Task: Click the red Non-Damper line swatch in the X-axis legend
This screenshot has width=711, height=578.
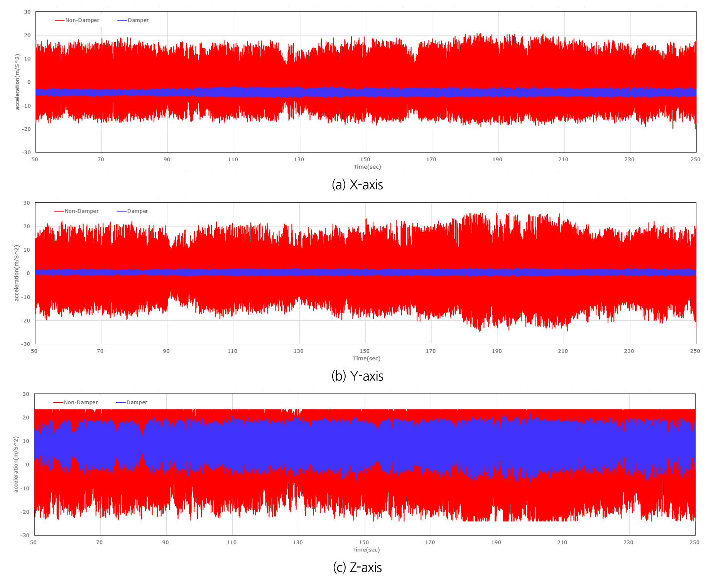Action: click(x=60, y=20)
